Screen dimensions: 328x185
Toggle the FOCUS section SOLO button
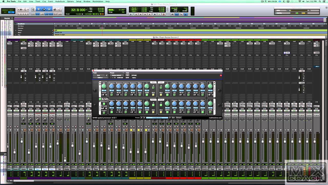[153, 112]
